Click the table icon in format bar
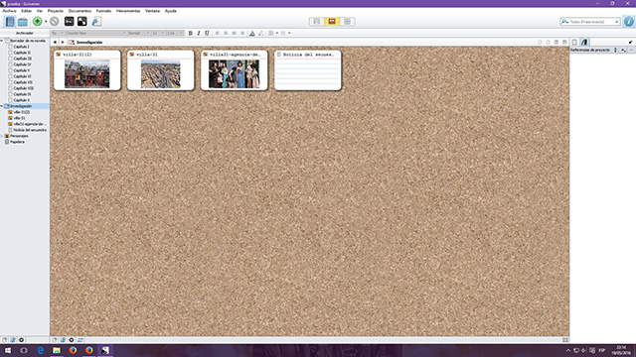This screenshot has height=357, width=636. tap(271, 33)
